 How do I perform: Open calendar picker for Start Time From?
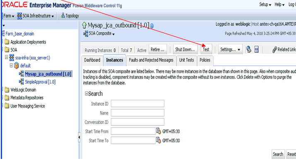click(x=158, y=131)
